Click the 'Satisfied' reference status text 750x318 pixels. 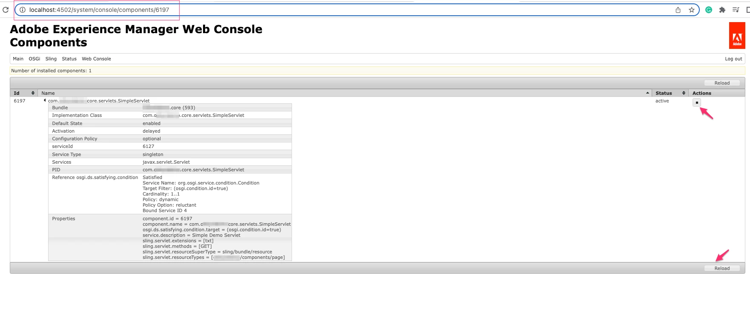(x=152, y=177)
